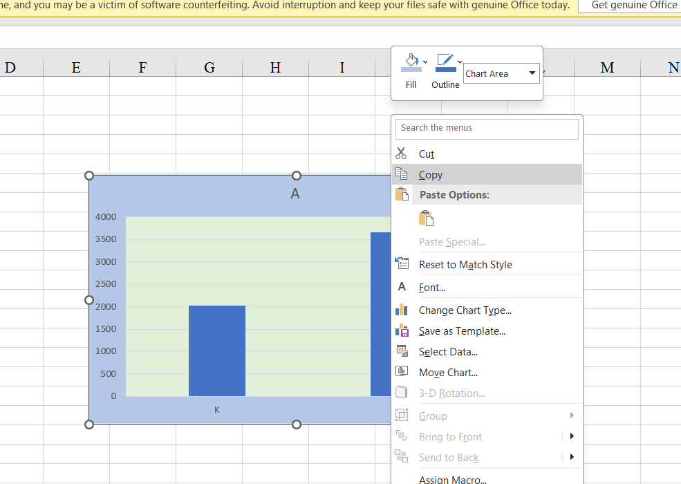681x484 pixels.
Task: Click the Reset to Match Style icon
Action: click(402, 263)
